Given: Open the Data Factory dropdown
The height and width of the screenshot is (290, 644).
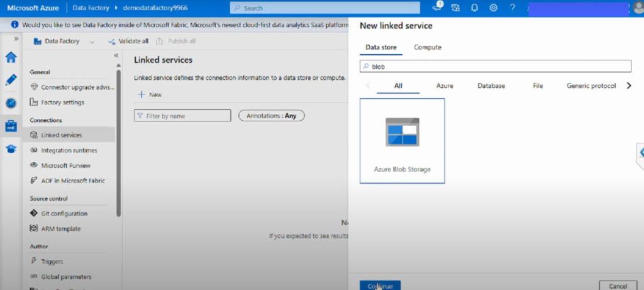Looking at the screenshot, I should point(64,41).
